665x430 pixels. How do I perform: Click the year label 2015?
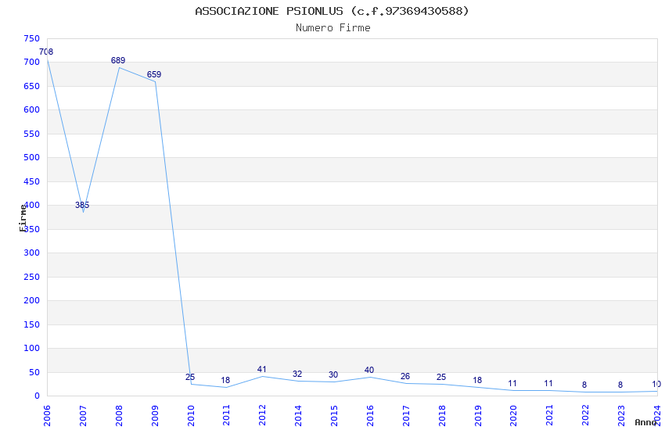point(334,416)
